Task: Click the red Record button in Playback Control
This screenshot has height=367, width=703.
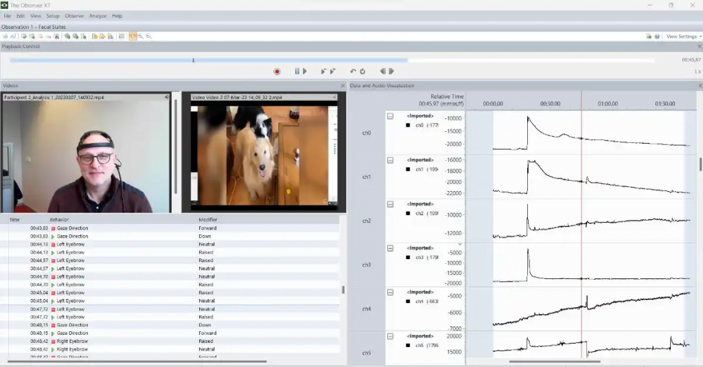Action: (277, 71)
